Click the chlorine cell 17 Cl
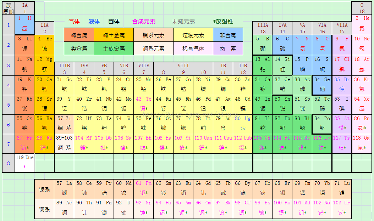Screen dimensions: 374x221 click(x=342, y=66)
